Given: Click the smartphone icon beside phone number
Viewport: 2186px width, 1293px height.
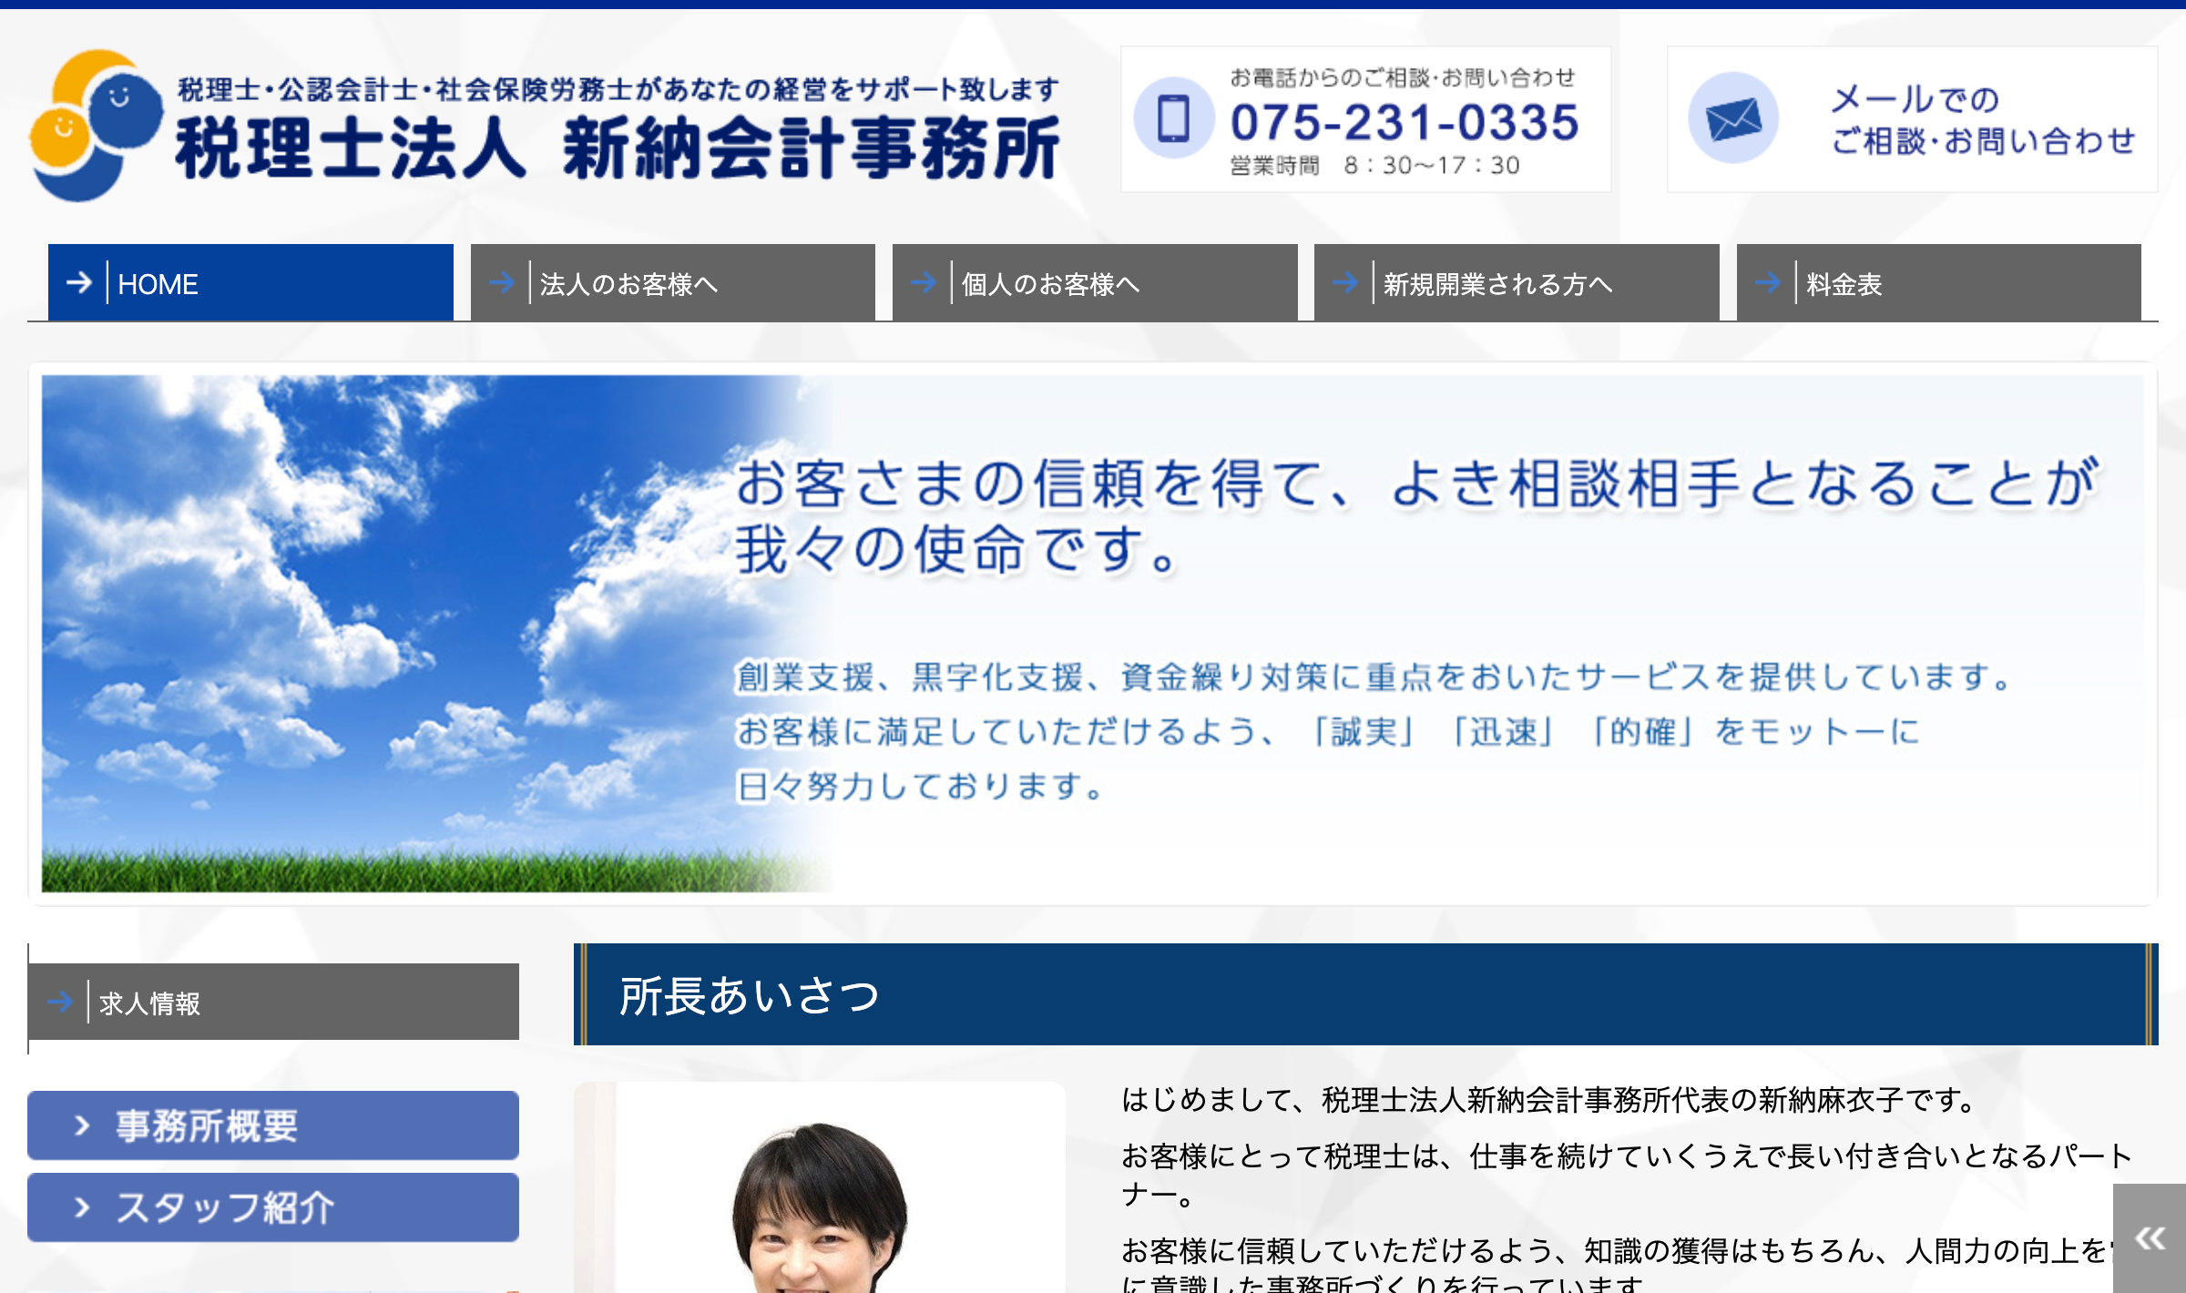Looking at the screenshot, I should click(1173, 118).
